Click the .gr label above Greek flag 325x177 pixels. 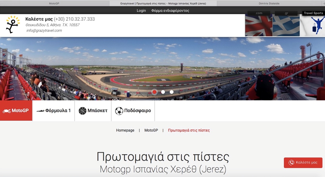tap(286, 13)
